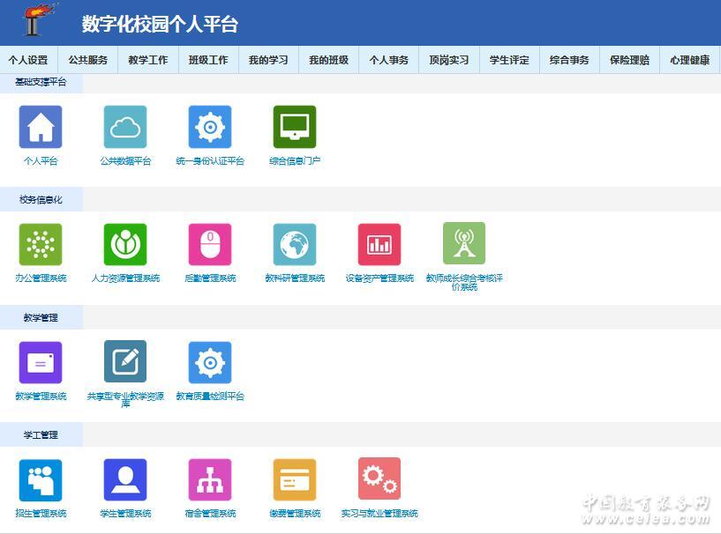Launch the 综合信息门户 monitor icon
This screenshot has height=534, width=721.
coord(295,127)
